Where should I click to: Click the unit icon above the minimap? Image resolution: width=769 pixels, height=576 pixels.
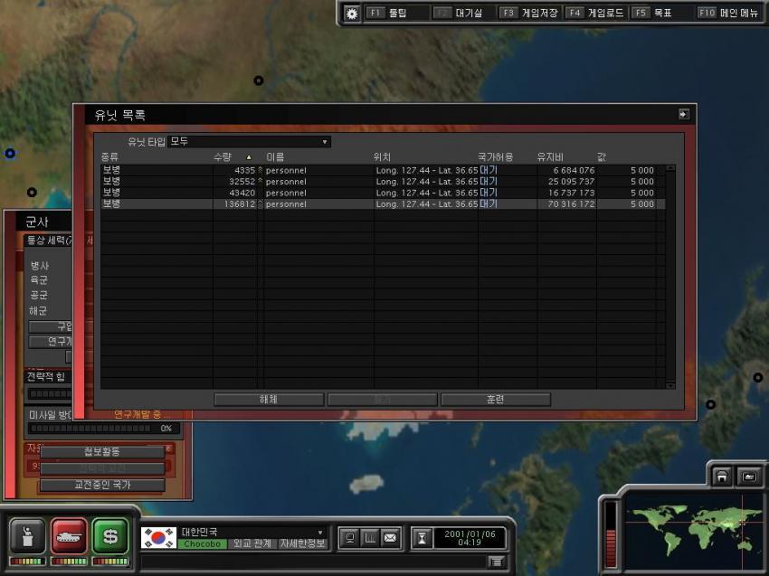click(x=749, y=476)
